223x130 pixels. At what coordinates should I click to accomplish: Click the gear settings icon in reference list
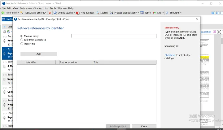tap(5, 32)
